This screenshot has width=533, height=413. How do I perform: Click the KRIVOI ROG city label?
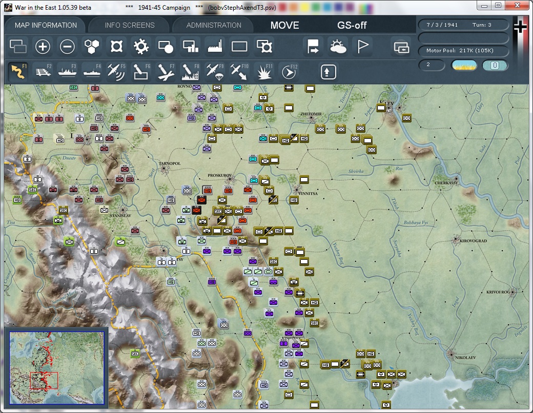tap(498, 292)
